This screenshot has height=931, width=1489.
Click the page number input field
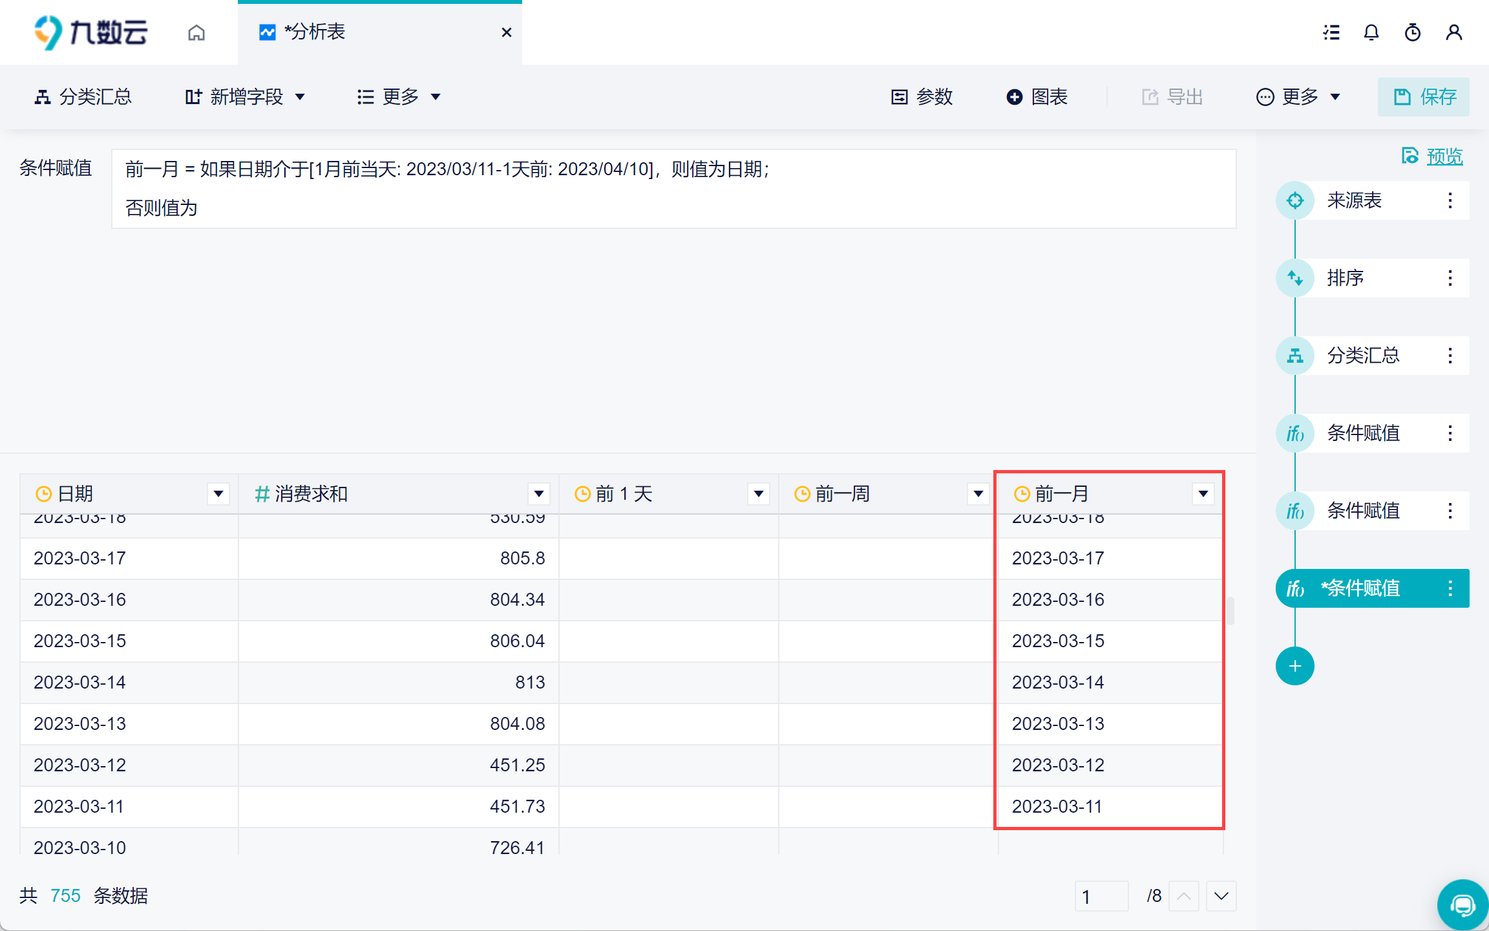point(1101,896)
